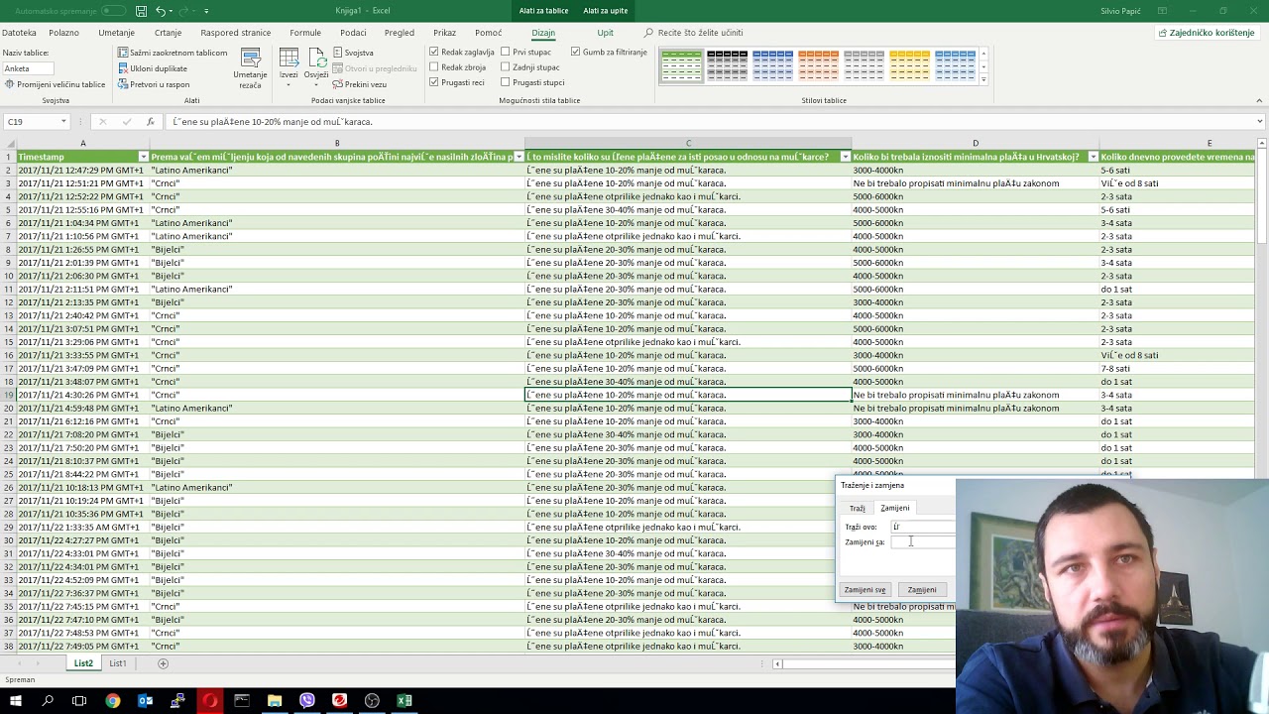Image resolution: width=1269 pixels, height=714 pixels.
Task: Open Outlook from the taskbar
Action: [x=145, y=700]
